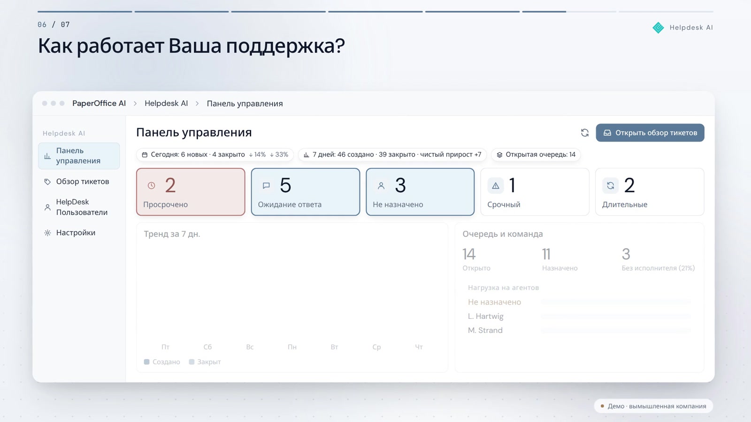751x422 pixels.
Task: Click the bar chart icon next to 'Панель управления' in the sidebar
Action: tap(47, 156)
